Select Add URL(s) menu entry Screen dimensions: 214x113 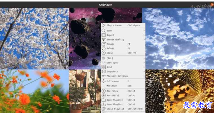click(x=113, y=95)
